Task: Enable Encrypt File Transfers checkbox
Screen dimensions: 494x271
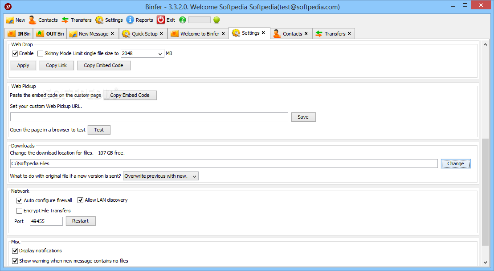Action: (19, 211)
